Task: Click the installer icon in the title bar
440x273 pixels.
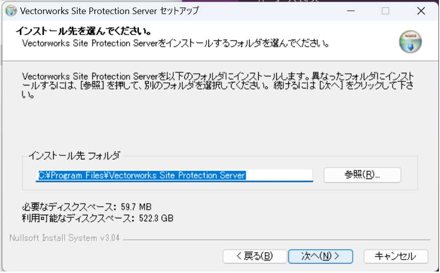Action: (11, 11)
